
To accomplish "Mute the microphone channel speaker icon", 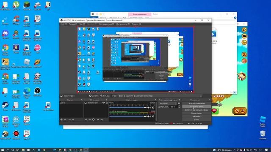I will coord(149,108).
